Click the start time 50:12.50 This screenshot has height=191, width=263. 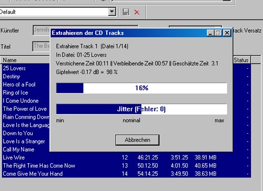click(x=148, y=166)
